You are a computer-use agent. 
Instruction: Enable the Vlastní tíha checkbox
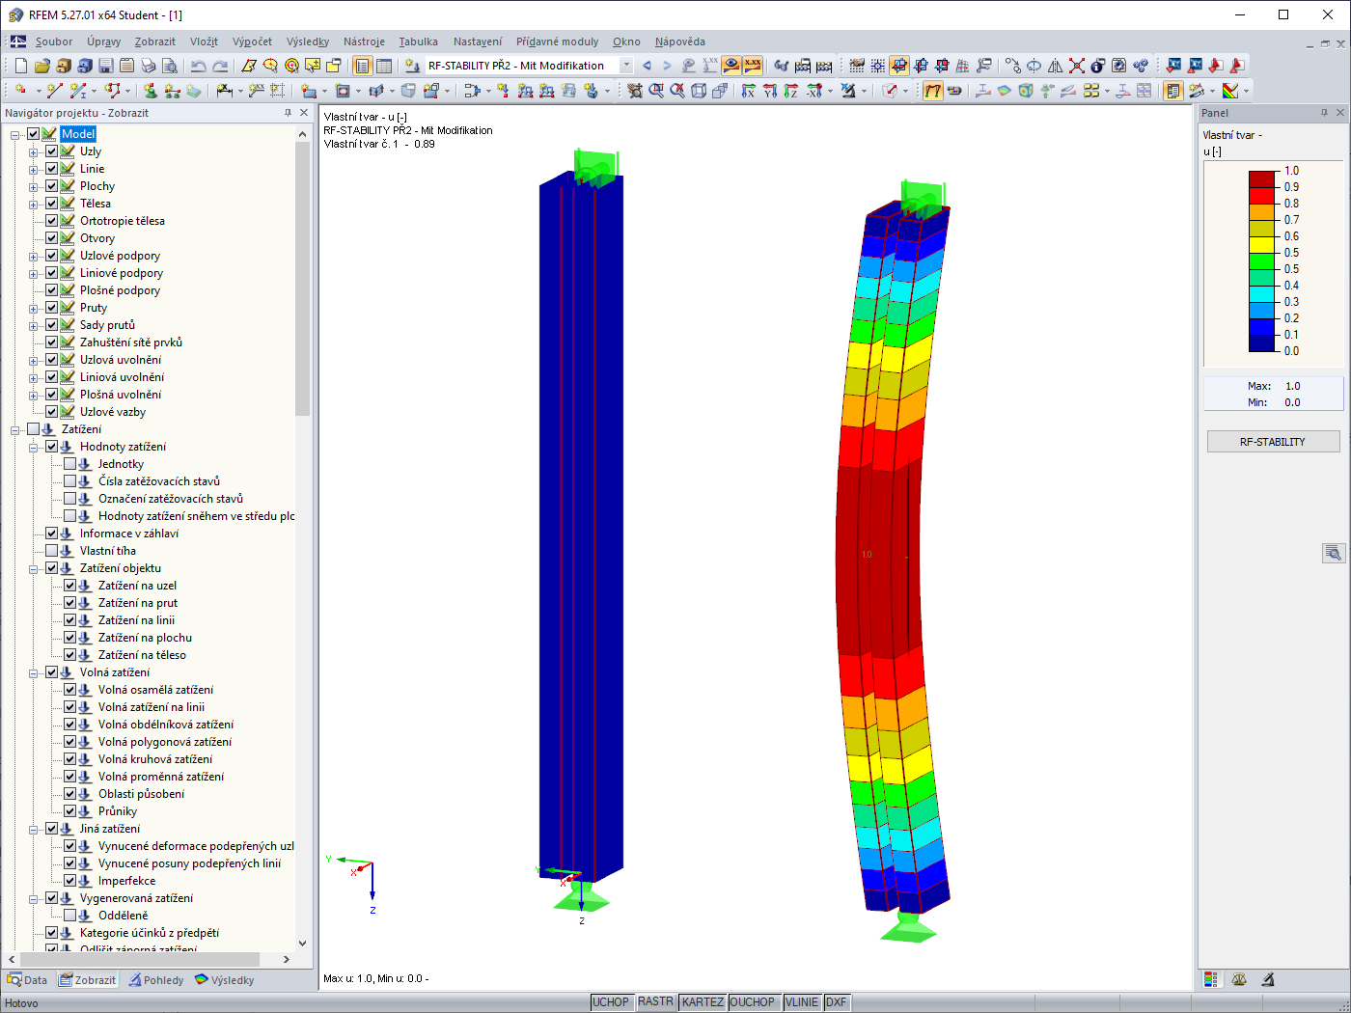coord(52,551)
